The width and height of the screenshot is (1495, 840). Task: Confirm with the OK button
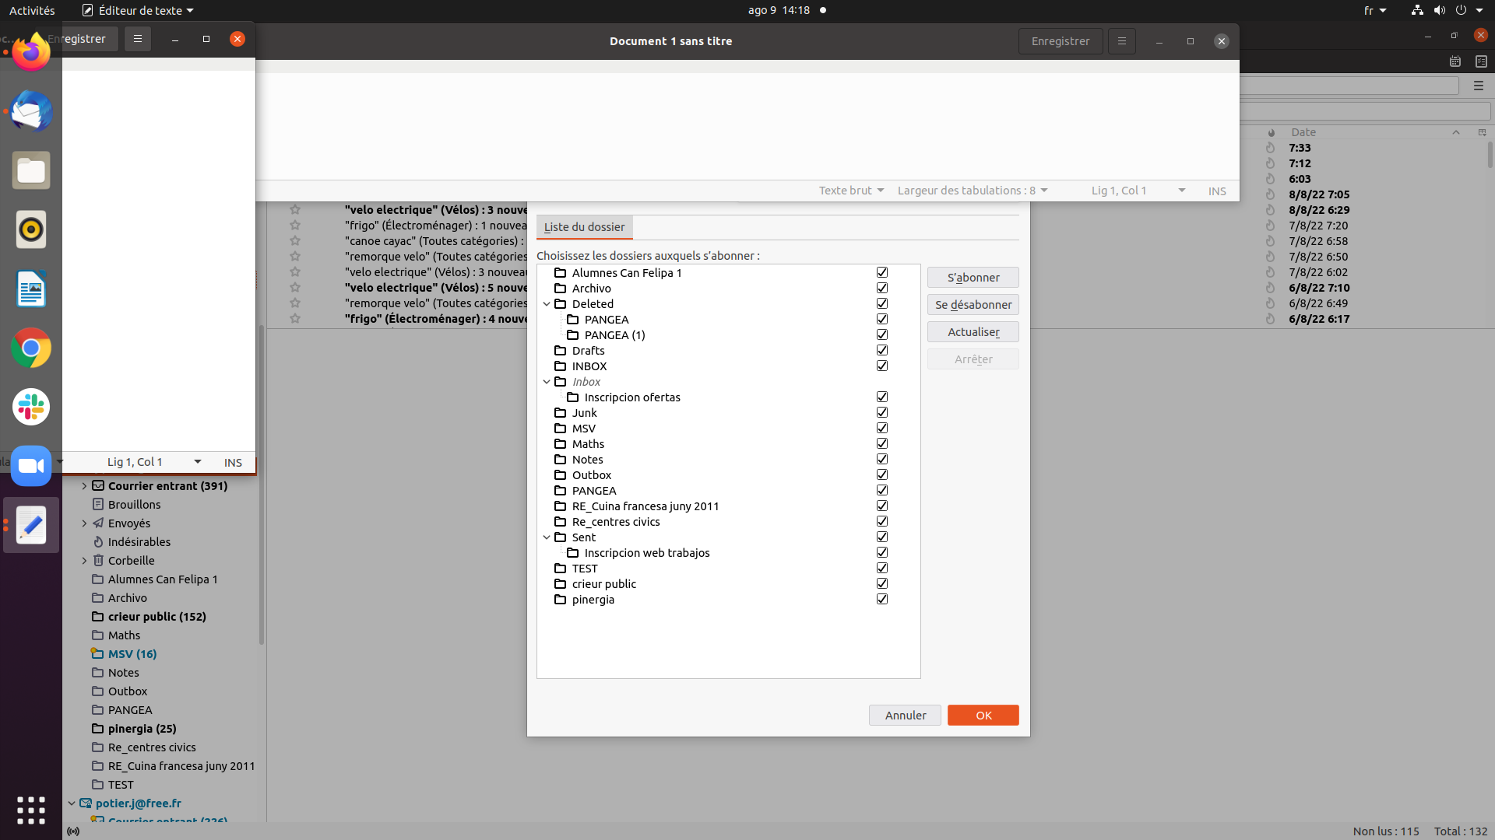[983, 716]
